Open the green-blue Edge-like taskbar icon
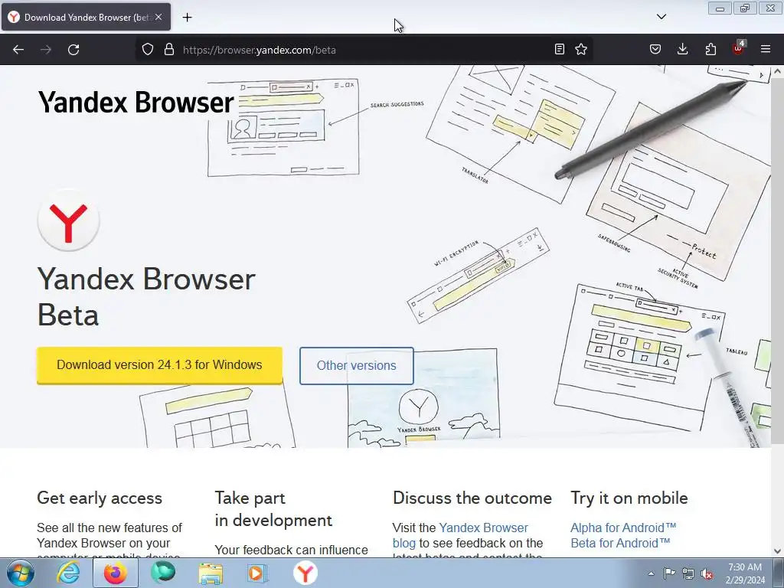784x588 pixels. 163,573
